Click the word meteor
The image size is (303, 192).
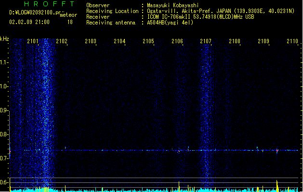point(68,15)
